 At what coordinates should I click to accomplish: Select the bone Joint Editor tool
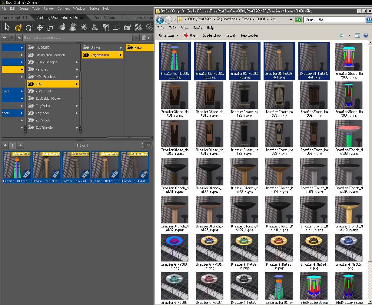point(149,28)
